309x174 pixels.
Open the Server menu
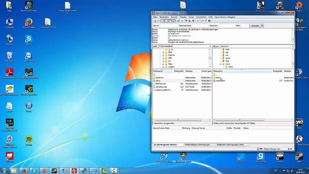(x=191, y=17)
